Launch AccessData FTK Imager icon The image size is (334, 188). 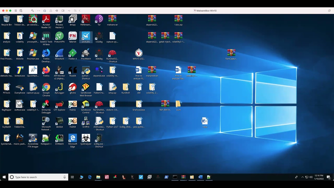point(33,141)
